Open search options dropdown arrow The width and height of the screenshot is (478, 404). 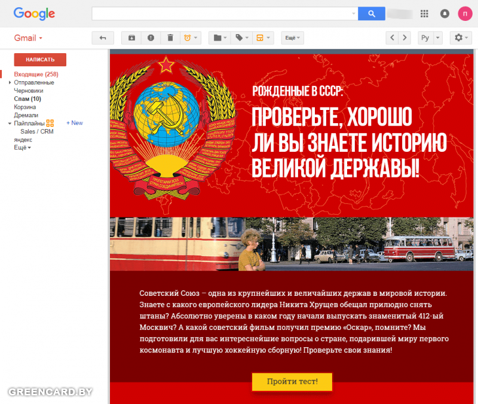pos(354,14)
